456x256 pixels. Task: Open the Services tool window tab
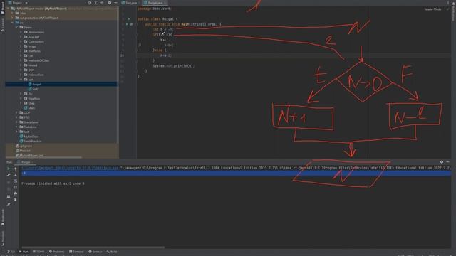[x=95, y=252]
